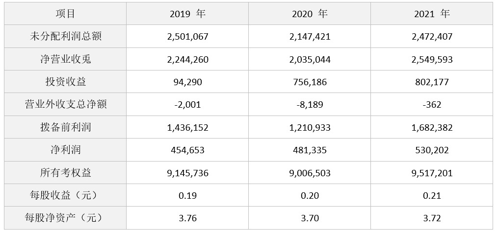Image resolution: width=498 pixels, height=233 pixels.
Task: Select the 2020 年 column header
Action: pyautogui.click(x=310, y=14)
